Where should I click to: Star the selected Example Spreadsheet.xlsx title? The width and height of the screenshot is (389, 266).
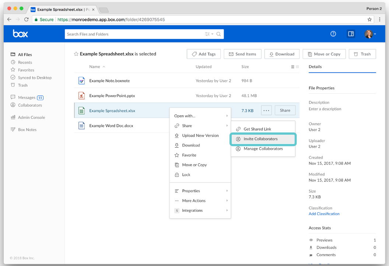click(76, 54)
